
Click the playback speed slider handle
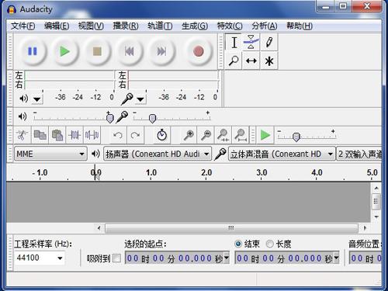(296, 137)
